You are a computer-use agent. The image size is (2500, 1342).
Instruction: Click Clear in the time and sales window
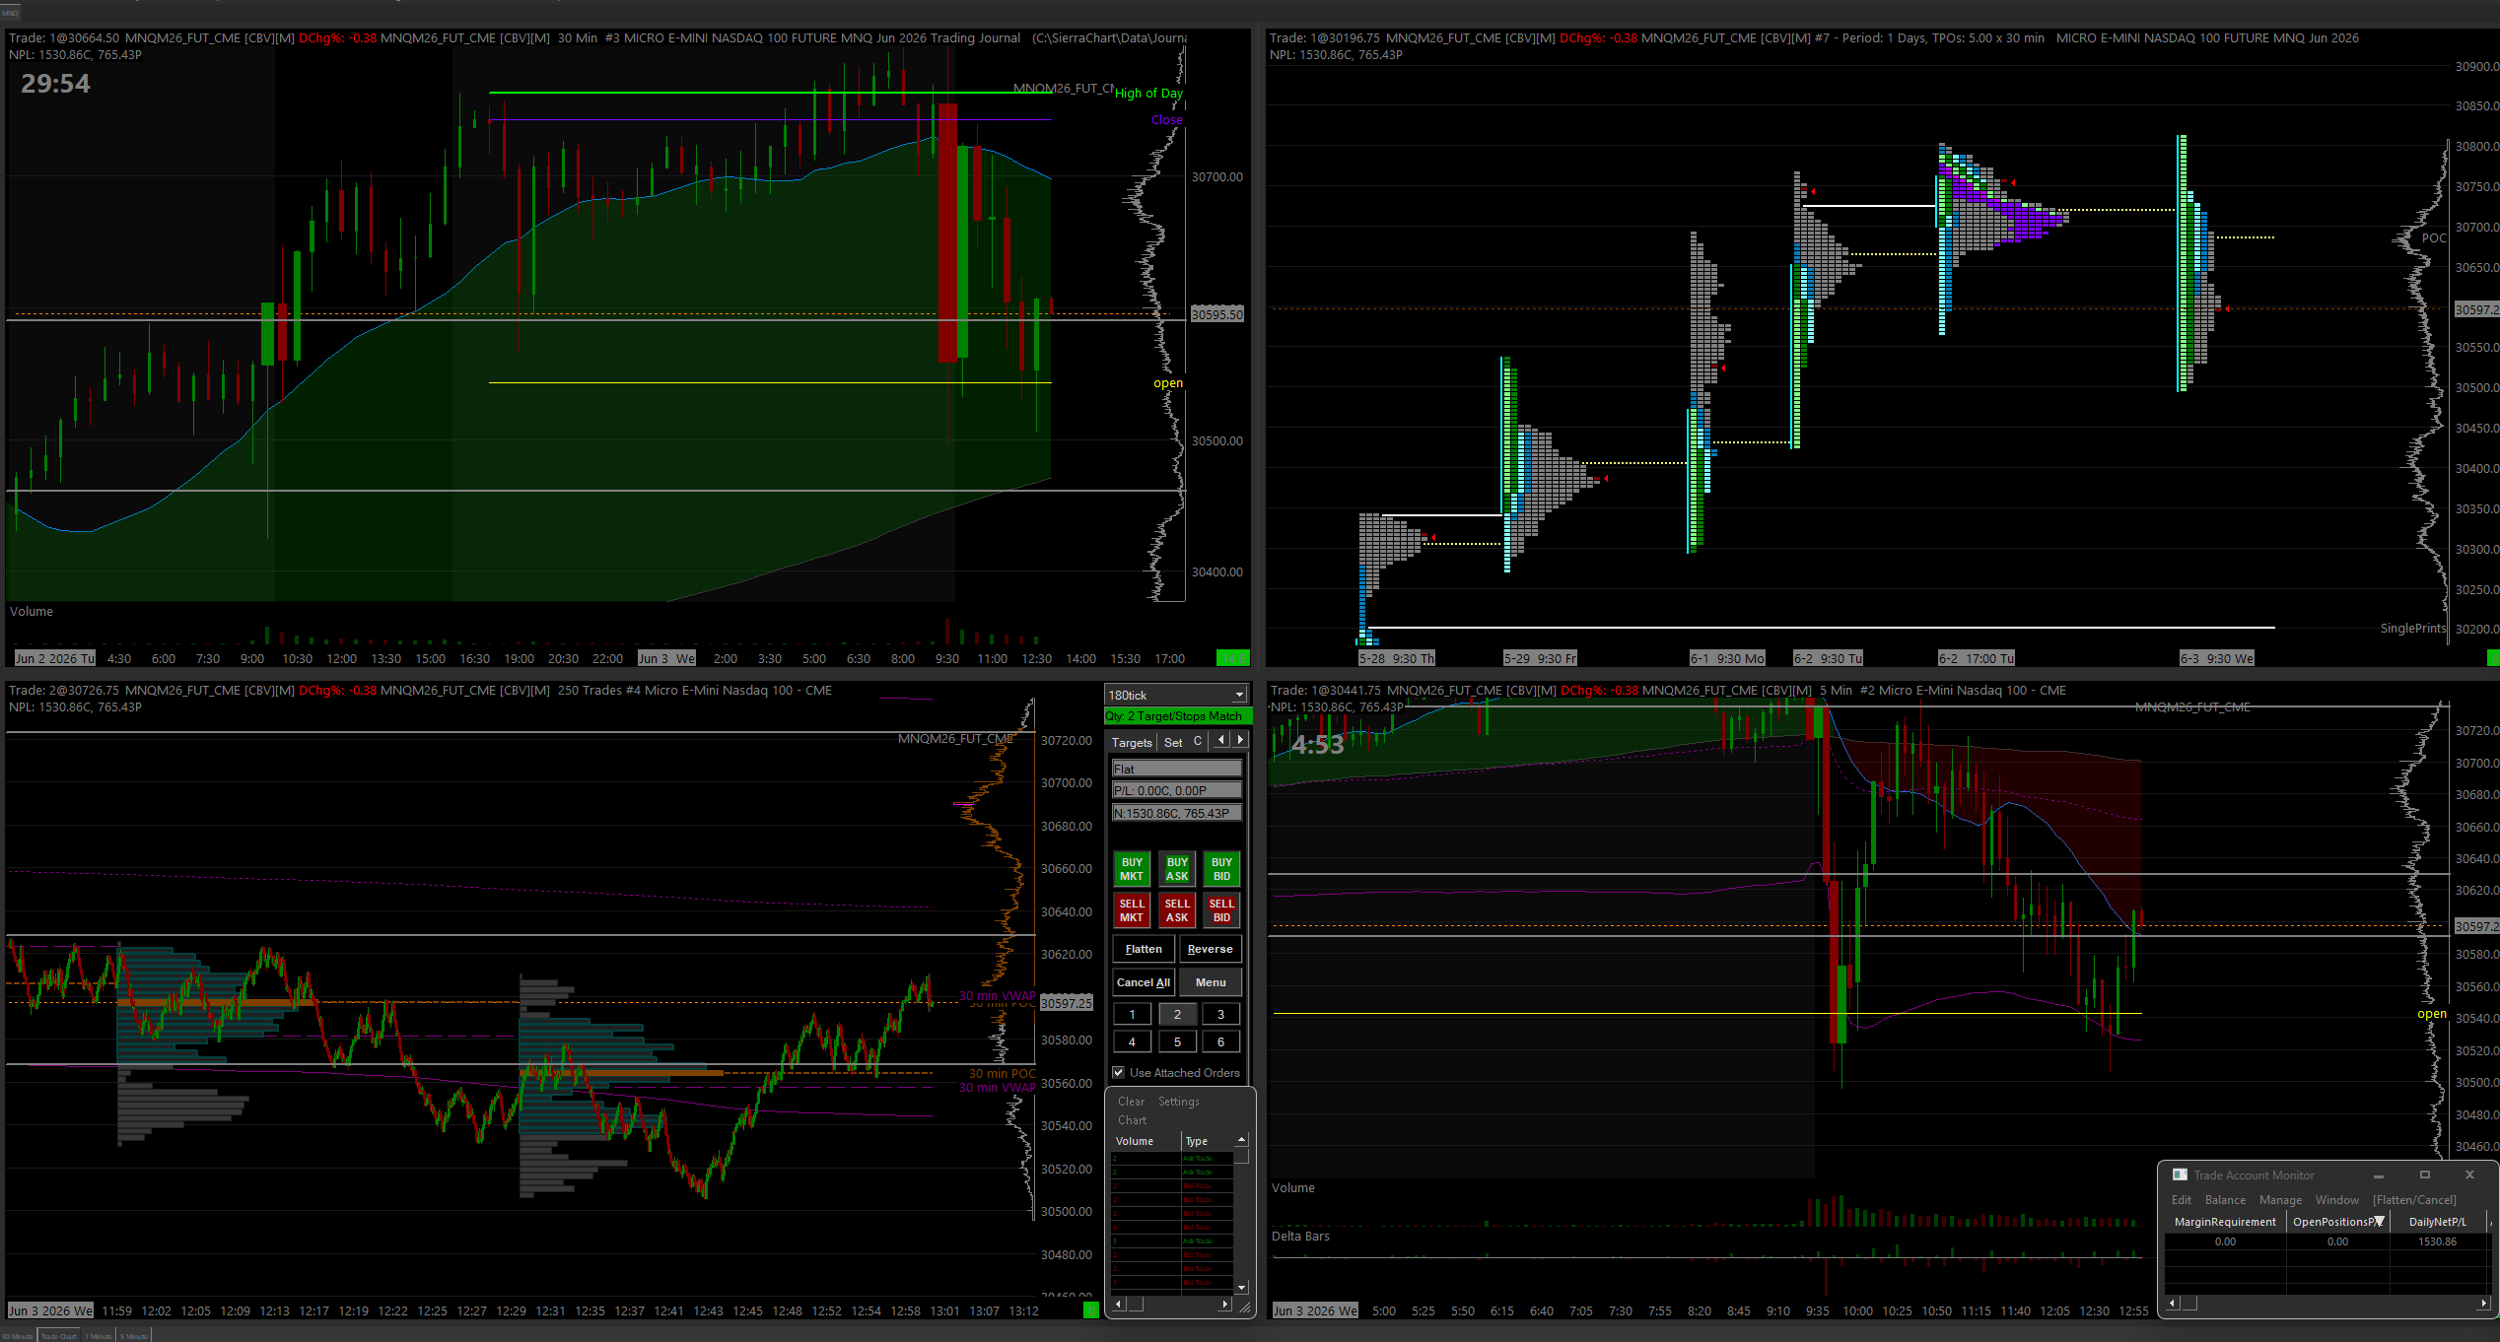pyautogui.click(x=1131, y=1102)
